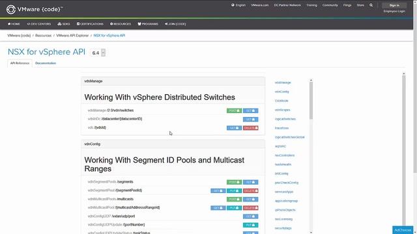Screen dimensions: 417x234
Task: Click GET for /vxlan/udp/port row
Action: pyautogui.click(x=250, y=216)
